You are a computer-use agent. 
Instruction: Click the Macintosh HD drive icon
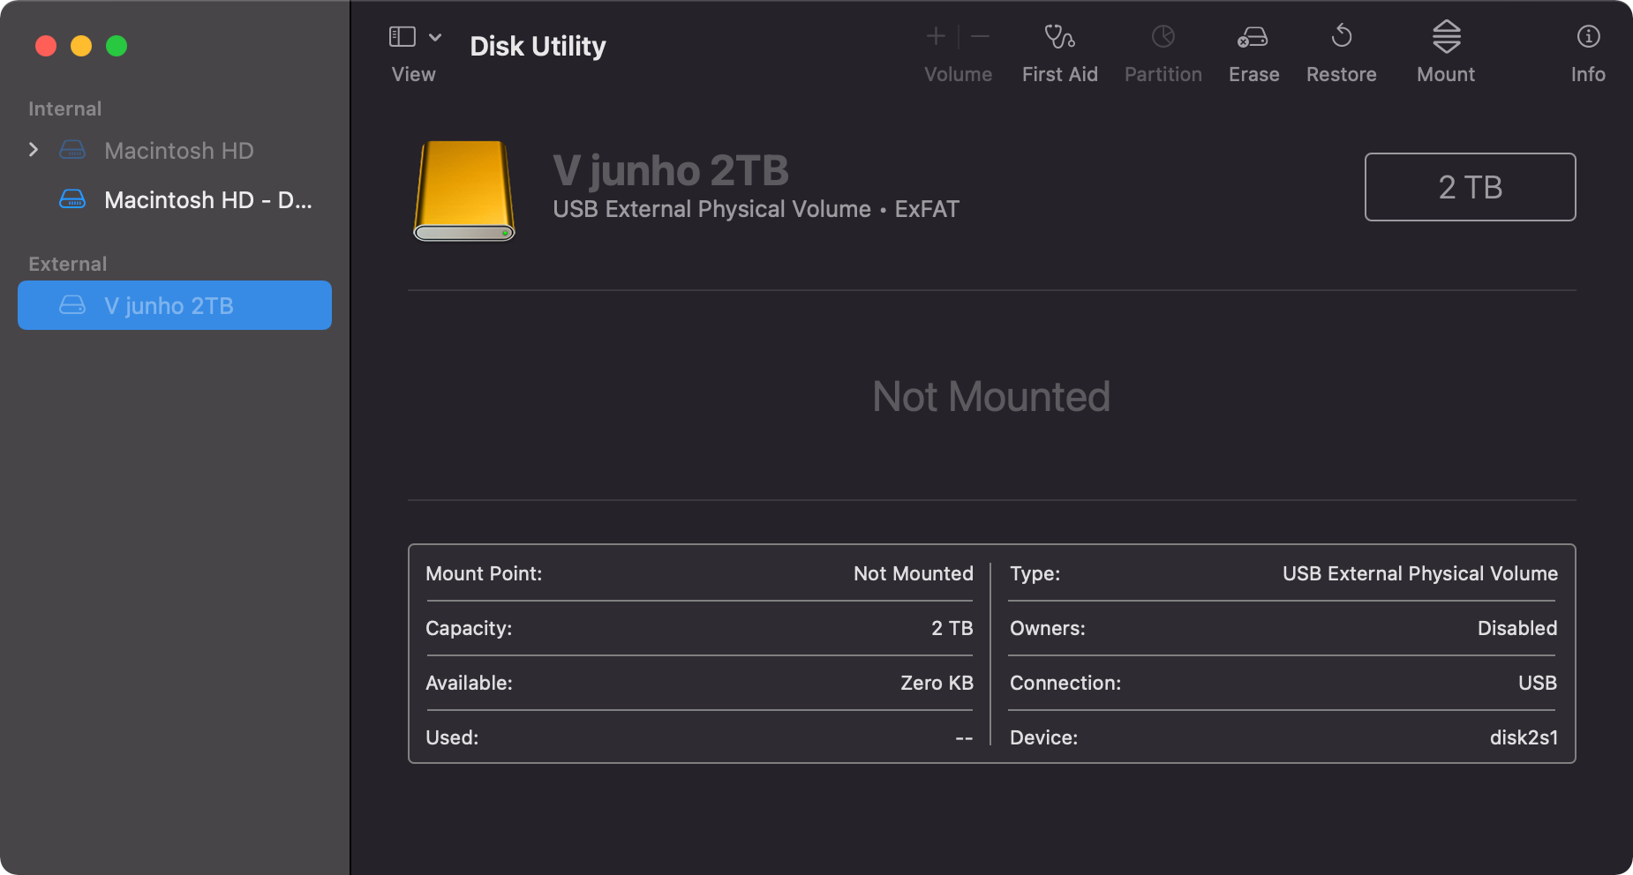click(x=72, y=150)
